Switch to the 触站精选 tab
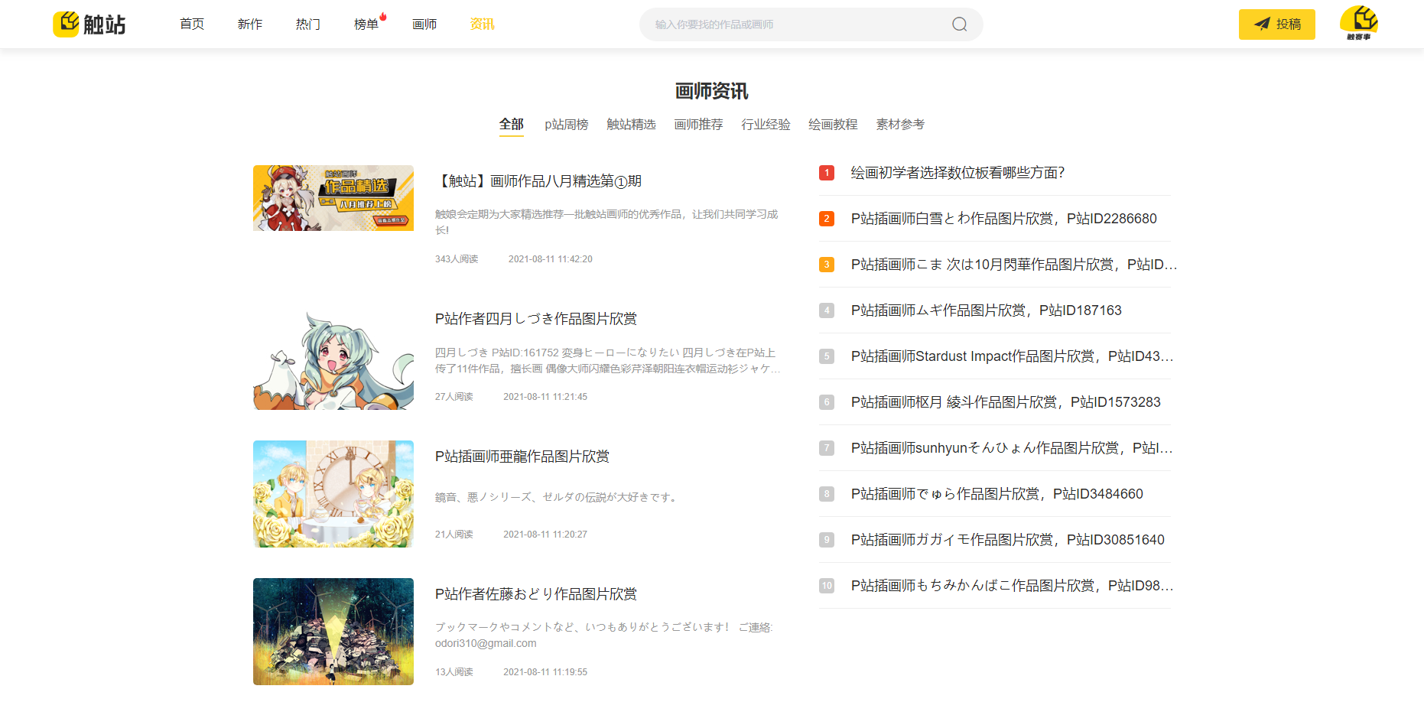This screenshot has width=1424, height=702. (632, 124)
